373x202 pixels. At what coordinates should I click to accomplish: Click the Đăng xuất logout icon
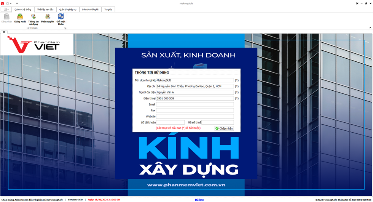[x=20, y=16]
